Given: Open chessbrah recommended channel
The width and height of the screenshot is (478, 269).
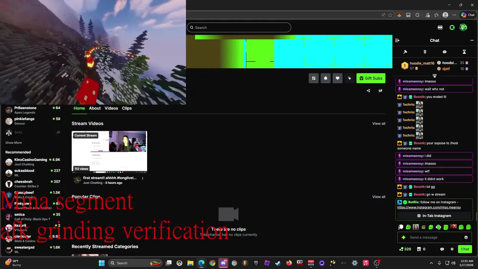Looking at the screenshot, I should [33, 183].
